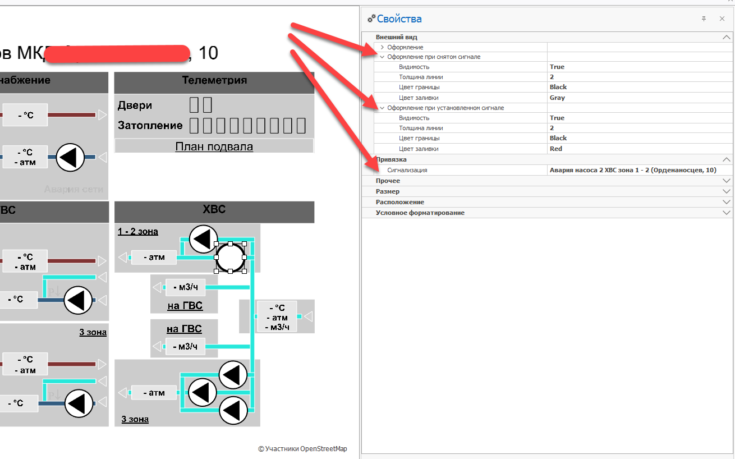Collapse Оформление при снятом сигнале group
This screenshot has width=735, height=459.
(x=382, y=57)
